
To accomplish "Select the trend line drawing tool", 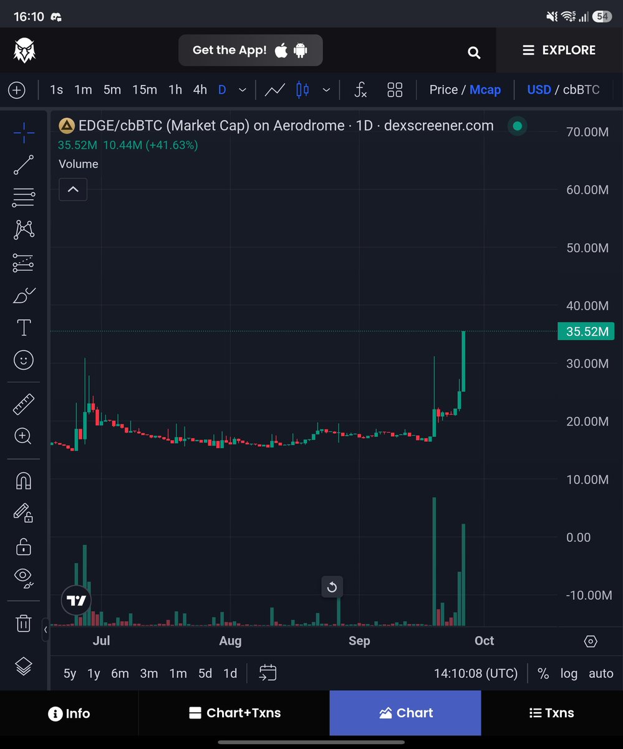I will click(24, 165).
